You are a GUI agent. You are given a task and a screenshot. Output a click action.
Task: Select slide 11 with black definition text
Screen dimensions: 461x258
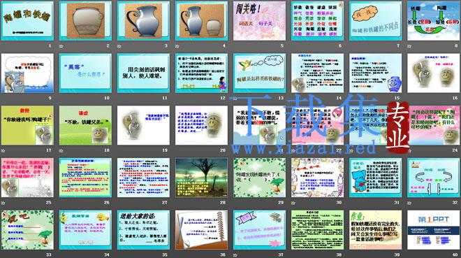pyautogui.click(x=143, y=73)
